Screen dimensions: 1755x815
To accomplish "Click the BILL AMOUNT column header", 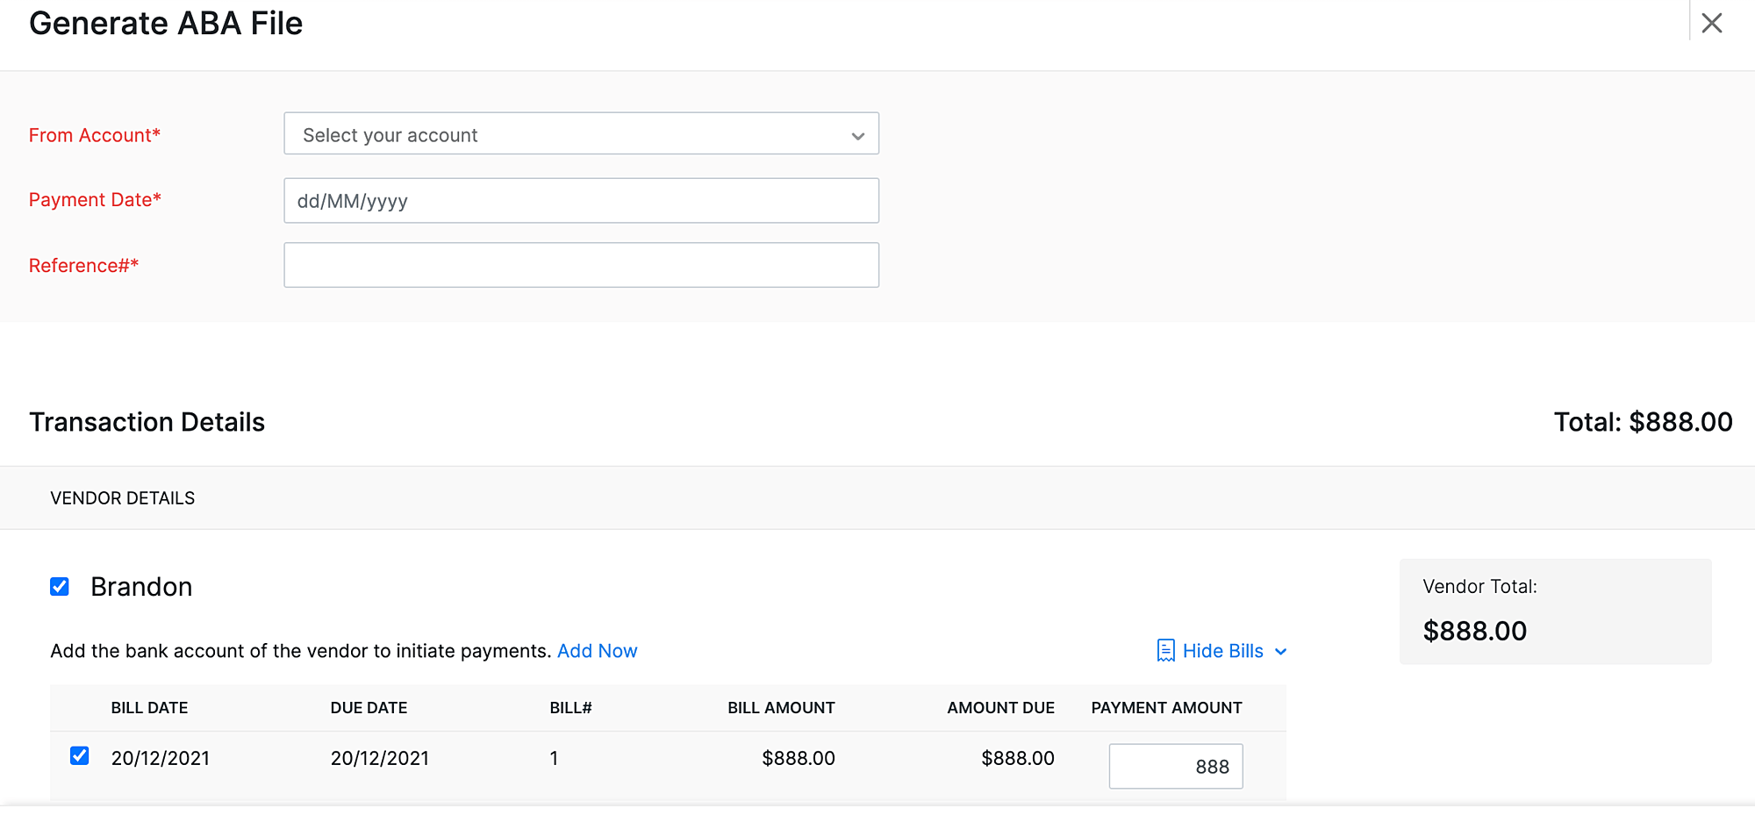I will pos(780,708).
